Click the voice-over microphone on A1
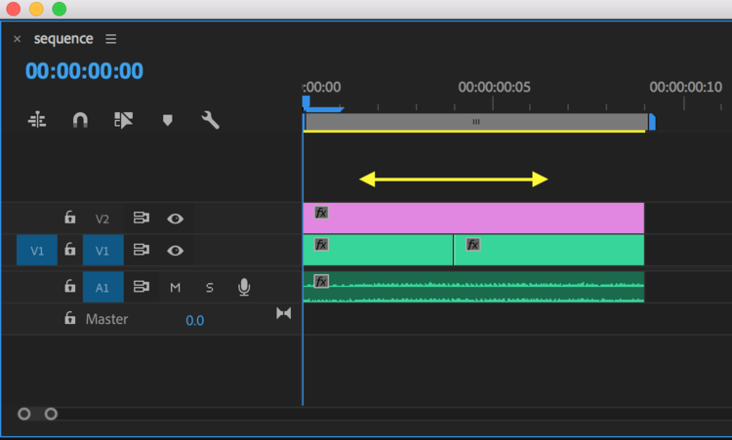Screen dimensions: 732x440 pyautogui.click(x=244, y=287)
